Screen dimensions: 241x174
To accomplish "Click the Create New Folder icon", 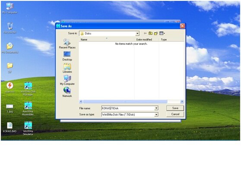I will 156,33.
